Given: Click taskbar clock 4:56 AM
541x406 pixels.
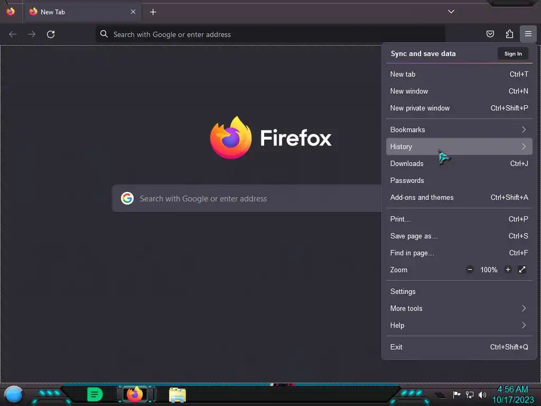Looking at the screenshot, I should [512, 390].
